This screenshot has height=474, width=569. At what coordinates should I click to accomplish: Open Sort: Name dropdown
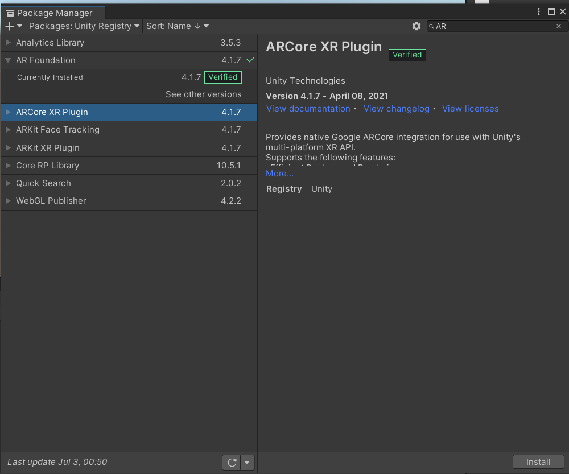[177, 26]
